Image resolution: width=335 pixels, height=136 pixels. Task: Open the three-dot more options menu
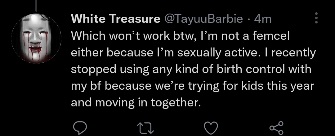pos(316,18)
